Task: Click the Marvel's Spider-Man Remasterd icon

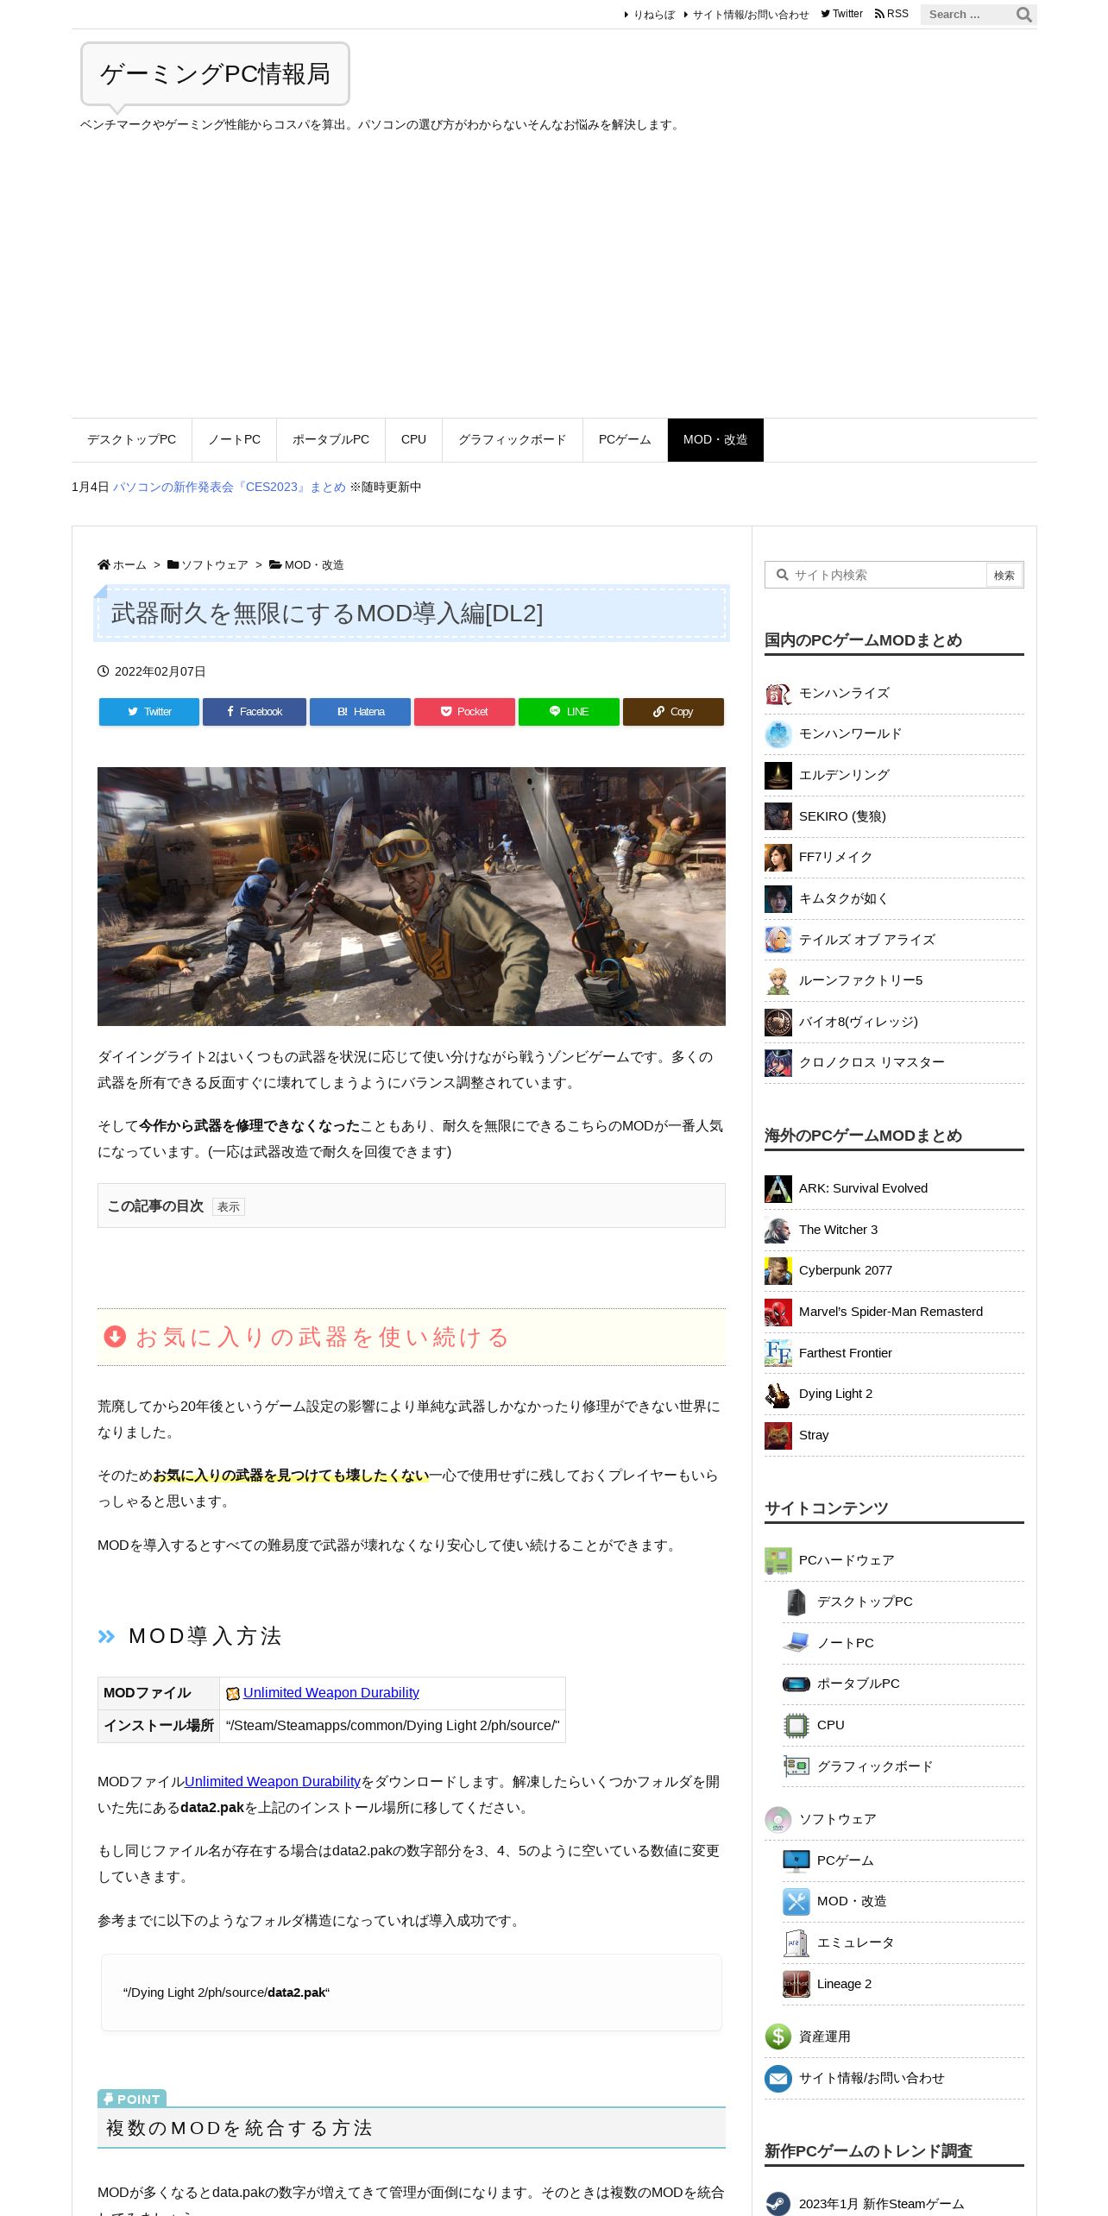Action: (777, 1313)
